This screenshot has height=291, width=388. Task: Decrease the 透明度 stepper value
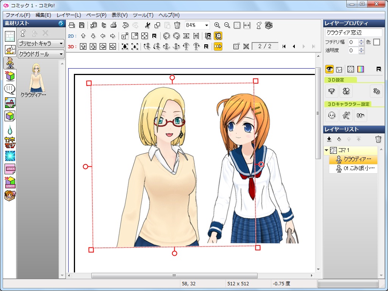[x=361, y=52]
